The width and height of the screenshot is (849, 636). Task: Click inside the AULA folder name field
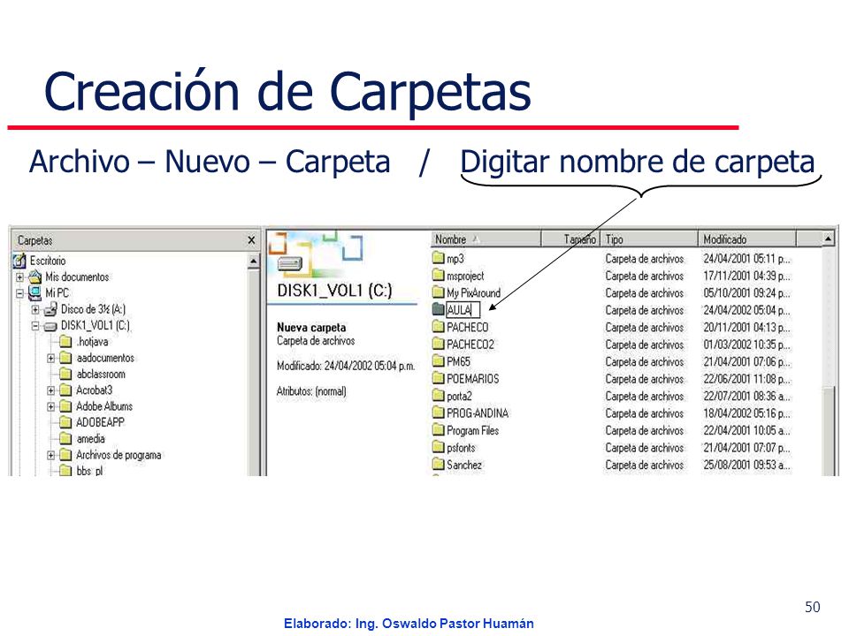[x=463, y=310]
